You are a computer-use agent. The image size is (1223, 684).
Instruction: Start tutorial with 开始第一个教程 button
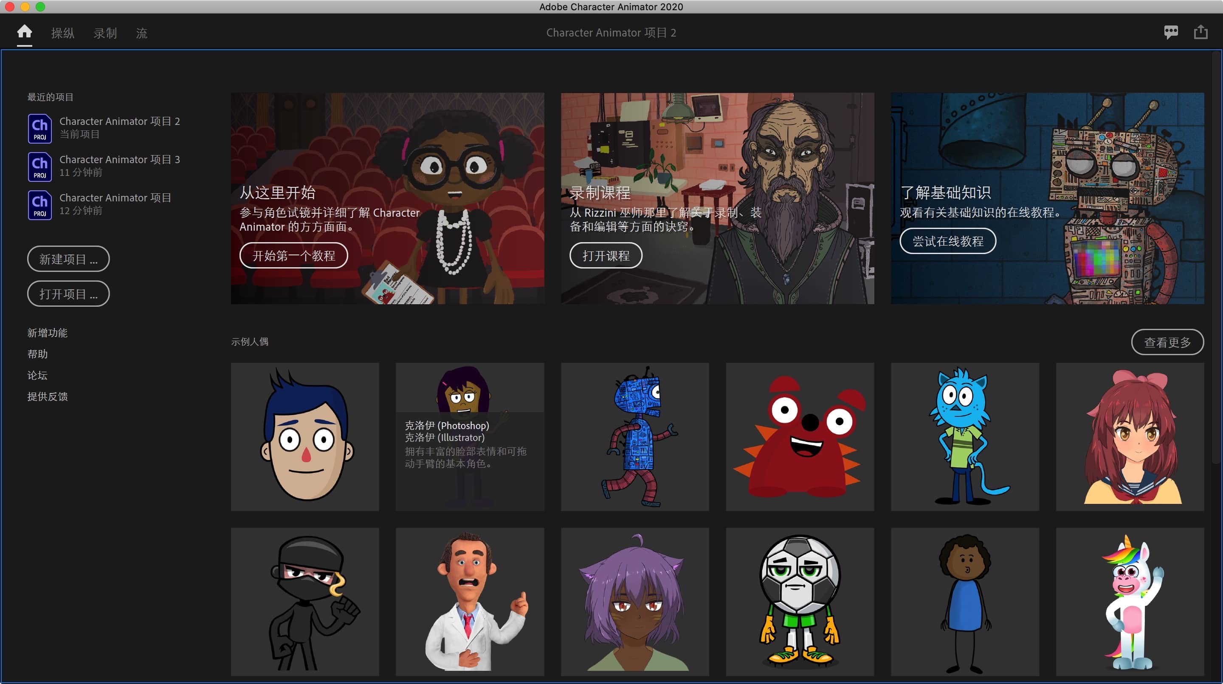tap(293, 256)
